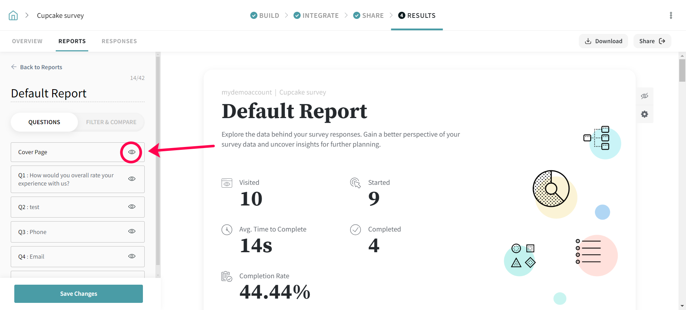Hide the Q3 Phone question
686x310 pixels.
click(x=132, y=232)
